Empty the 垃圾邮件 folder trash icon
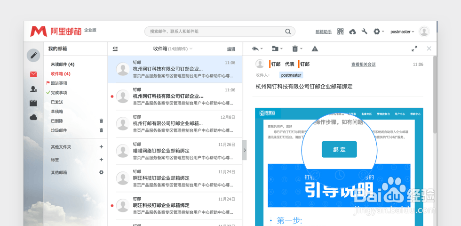The height and width of the screenshot is (226, 461). [102, 130]
